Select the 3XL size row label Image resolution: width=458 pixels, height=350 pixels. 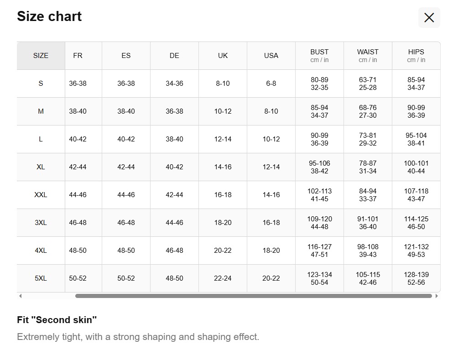pos(41,223)
